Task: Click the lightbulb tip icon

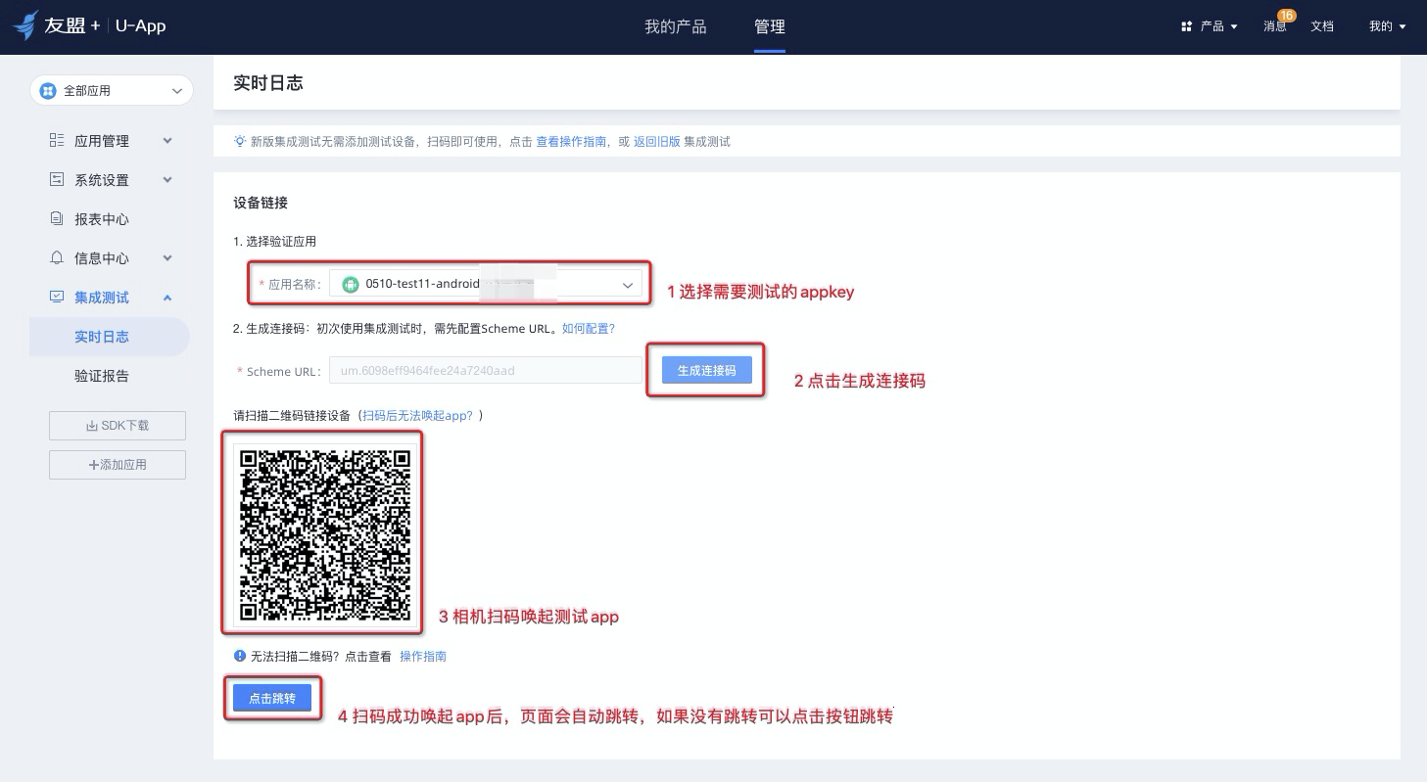Action: [240, 141]
